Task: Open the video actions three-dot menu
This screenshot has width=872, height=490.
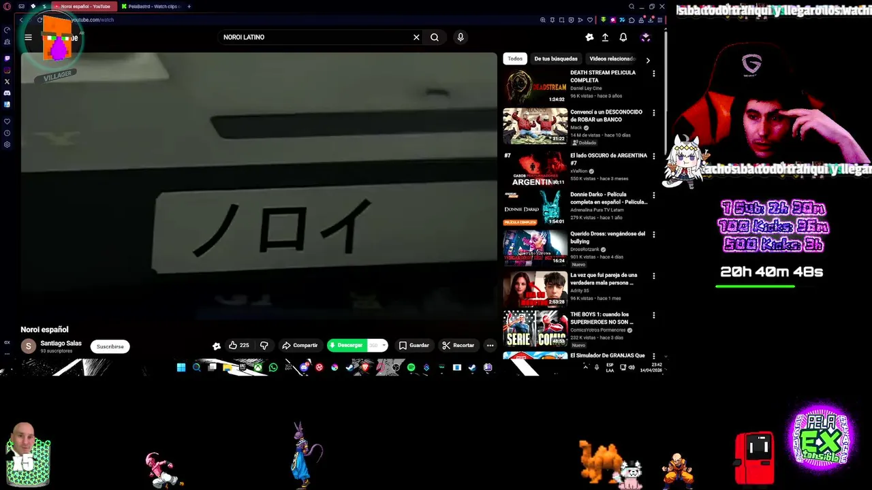Action: 490,346
